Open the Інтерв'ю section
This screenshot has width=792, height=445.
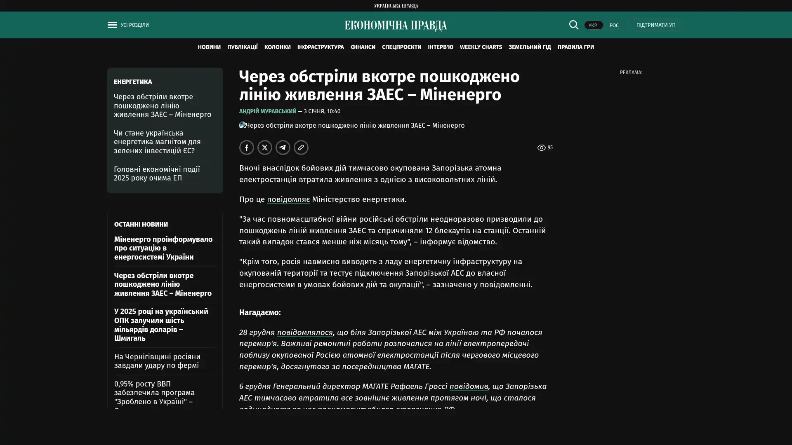coord(440,47)
